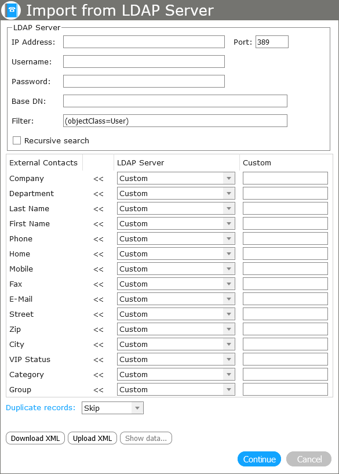
Task: Select the Username text field
Action: [x=144, y=61]
